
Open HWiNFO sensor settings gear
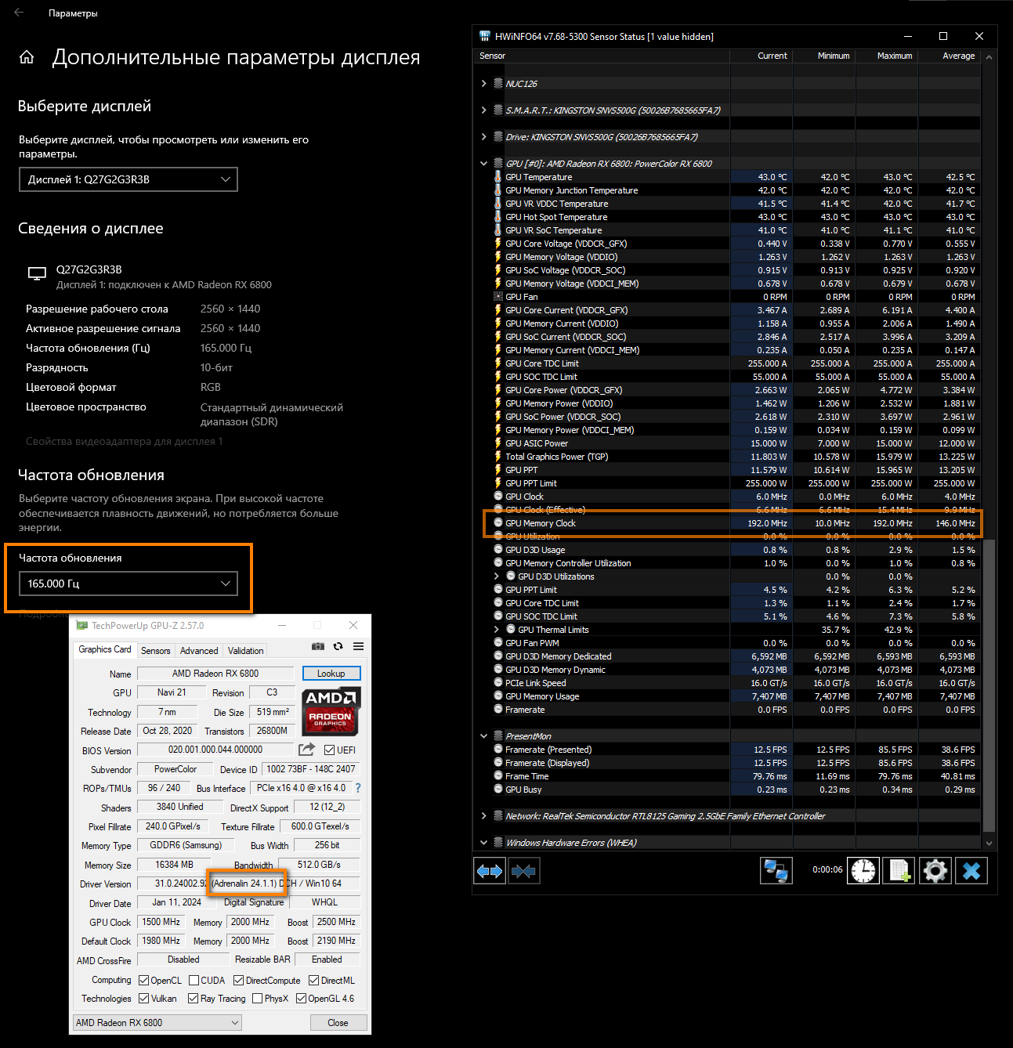(x=935, y=871)
